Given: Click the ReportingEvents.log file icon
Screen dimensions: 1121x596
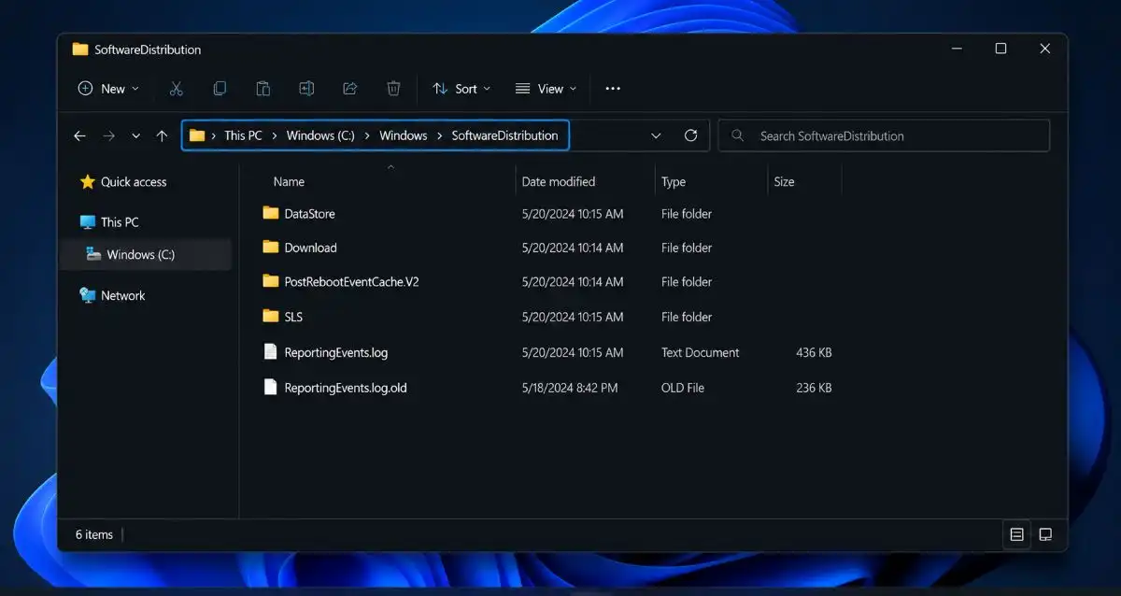Looking at the screenshot, I should (x=270, y=351).
